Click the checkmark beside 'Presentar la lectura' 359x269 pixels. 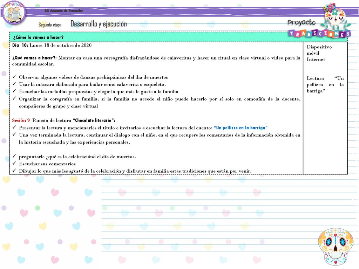(14, 127)
